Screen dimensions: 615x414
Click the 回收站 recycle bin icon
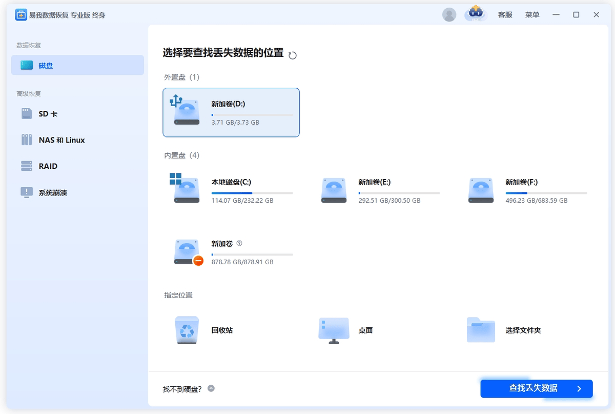click(x=187, y=330)
